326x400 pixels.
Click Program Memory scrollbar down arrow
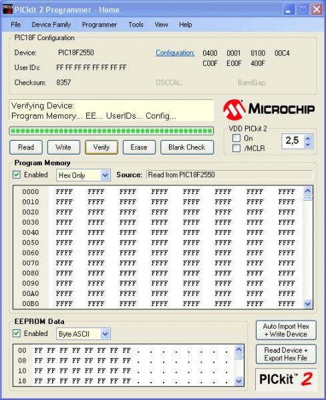307,304
